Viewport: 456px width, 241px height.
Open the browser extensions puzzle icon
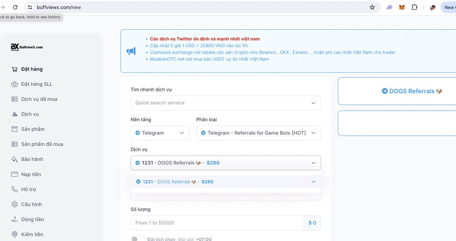415,7
